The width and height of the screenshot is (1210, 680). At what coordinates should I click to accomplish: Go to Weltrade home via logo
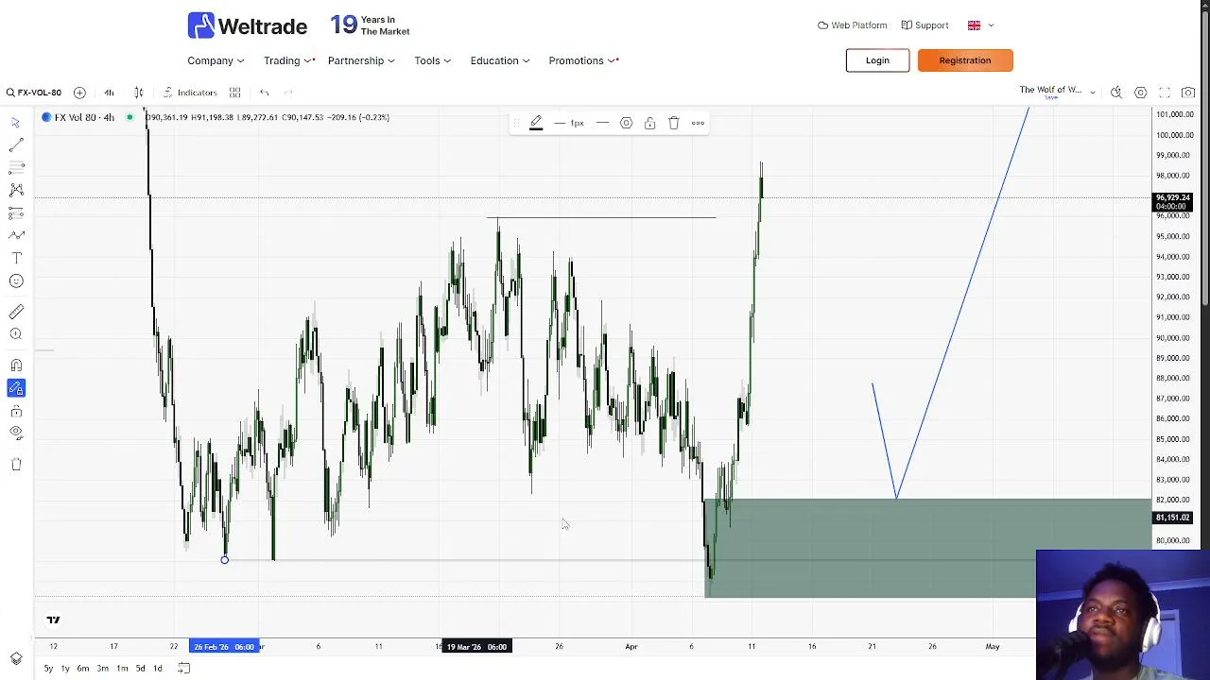click(x=247, y=25)
